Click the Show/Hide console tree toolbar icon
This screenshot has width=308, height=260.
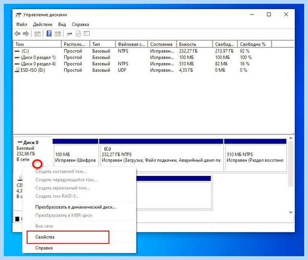[x=37, y=34]
